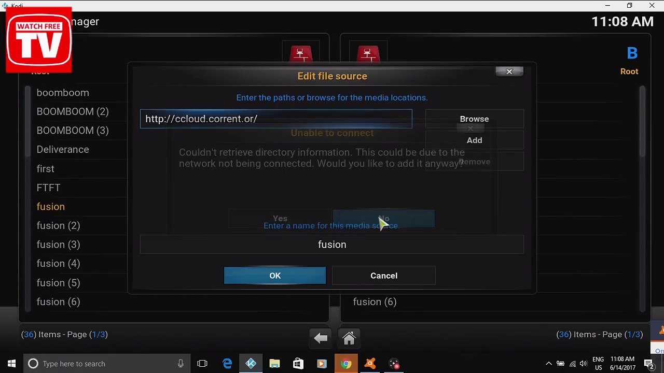Select 'Deliverance' source in left list
The width and height of the screenshot is (664, 373).
click(63, 149)
